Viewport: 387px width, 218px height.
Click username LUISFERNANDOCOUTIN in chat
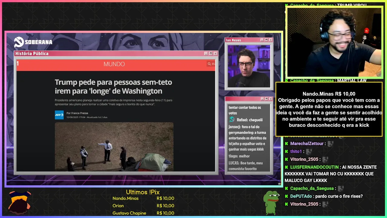click(314, 167)
